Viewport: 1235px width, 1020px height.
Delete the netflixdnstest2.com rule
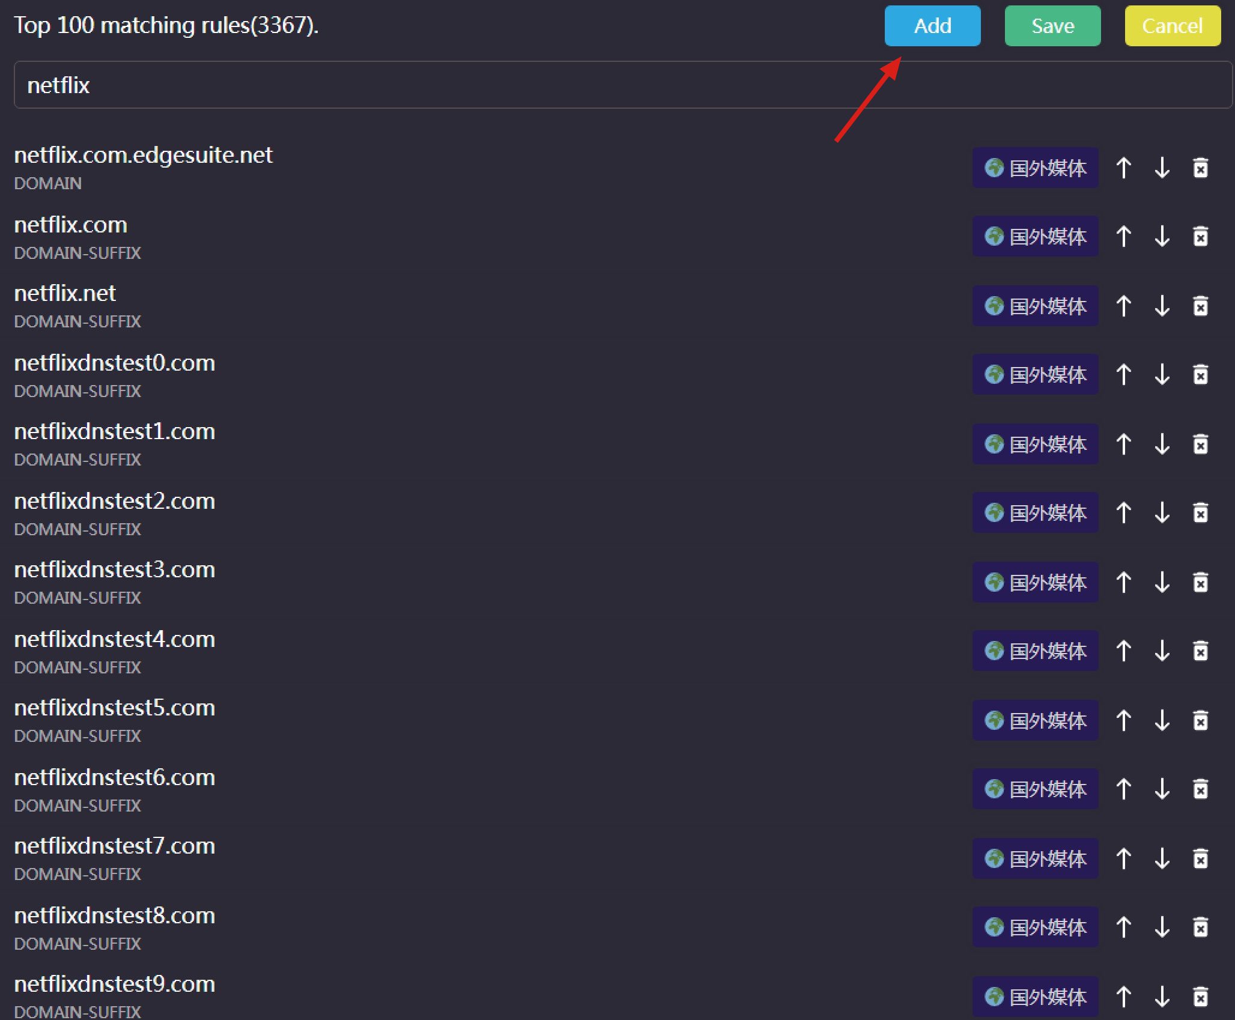pos(1200,512)
